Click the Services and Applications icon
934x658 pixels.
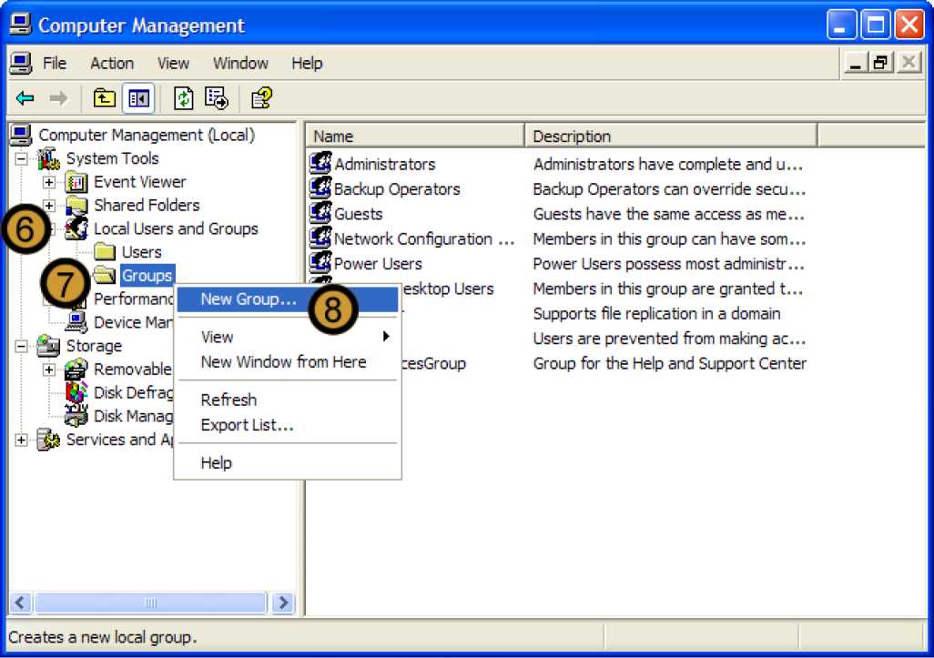[48, 440]
